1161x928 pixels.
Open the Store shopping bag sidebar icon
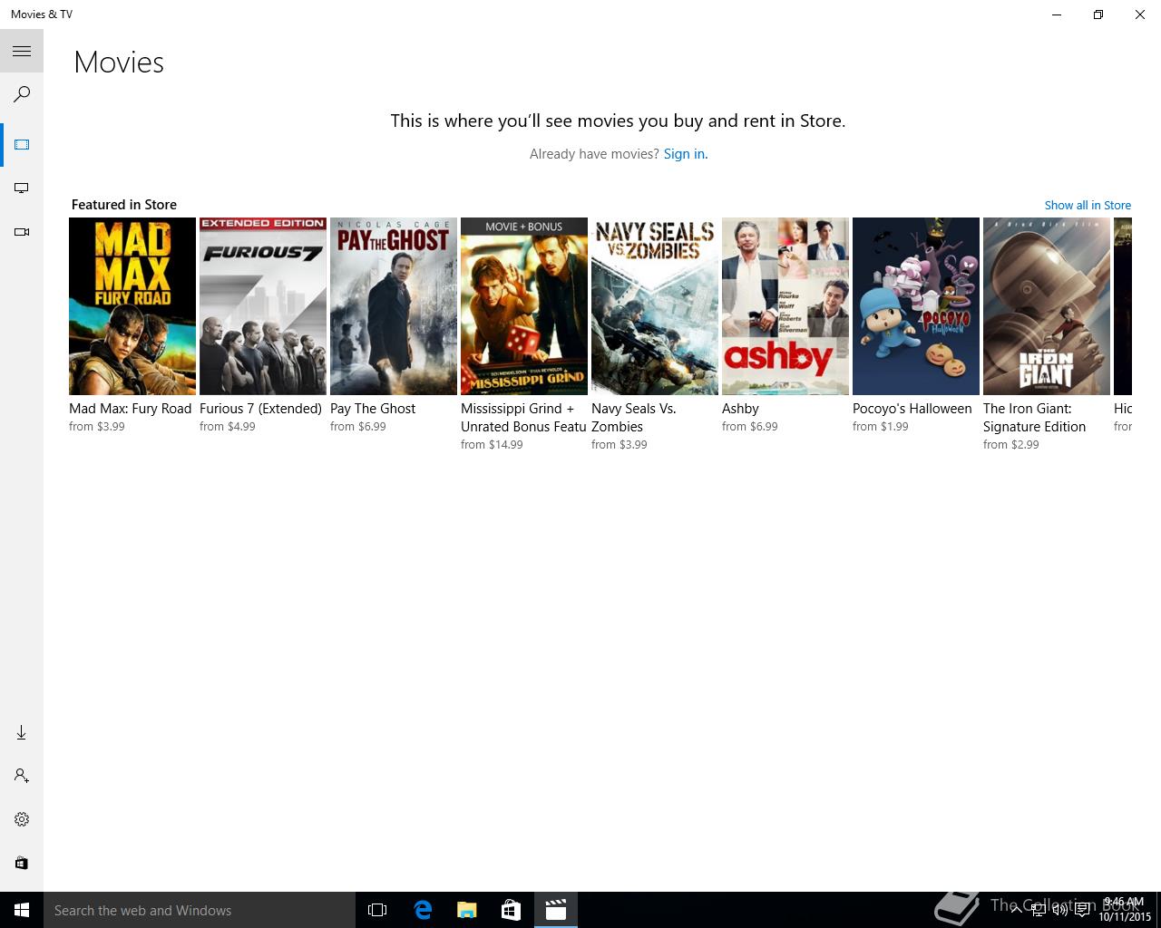(x=22, y=863)
